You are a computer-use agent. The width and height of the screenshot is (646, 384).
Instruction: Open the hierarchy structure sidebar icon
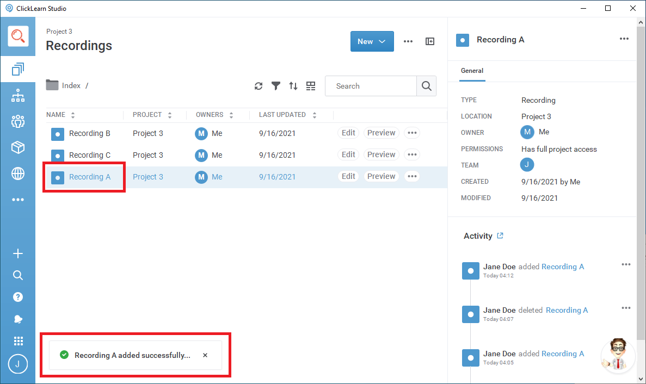(18, 96)
